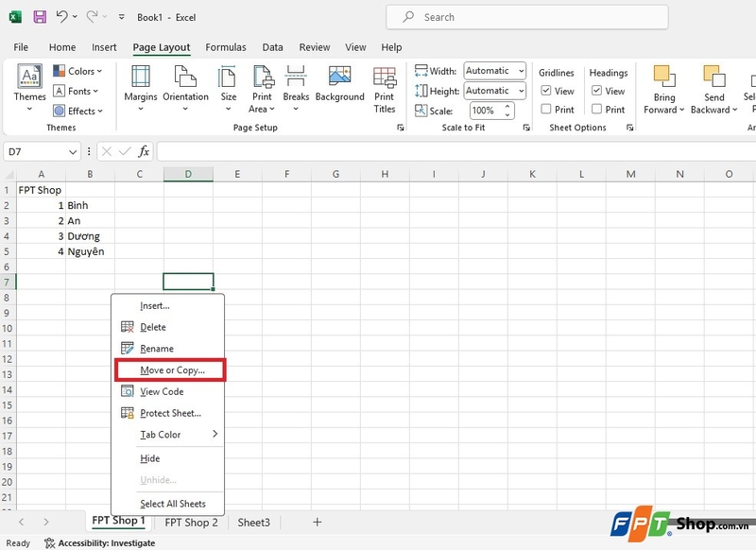This screenshot has width=756, height=550.
Task: Choose Rename from the context menu
Action: tap(168, 349)
